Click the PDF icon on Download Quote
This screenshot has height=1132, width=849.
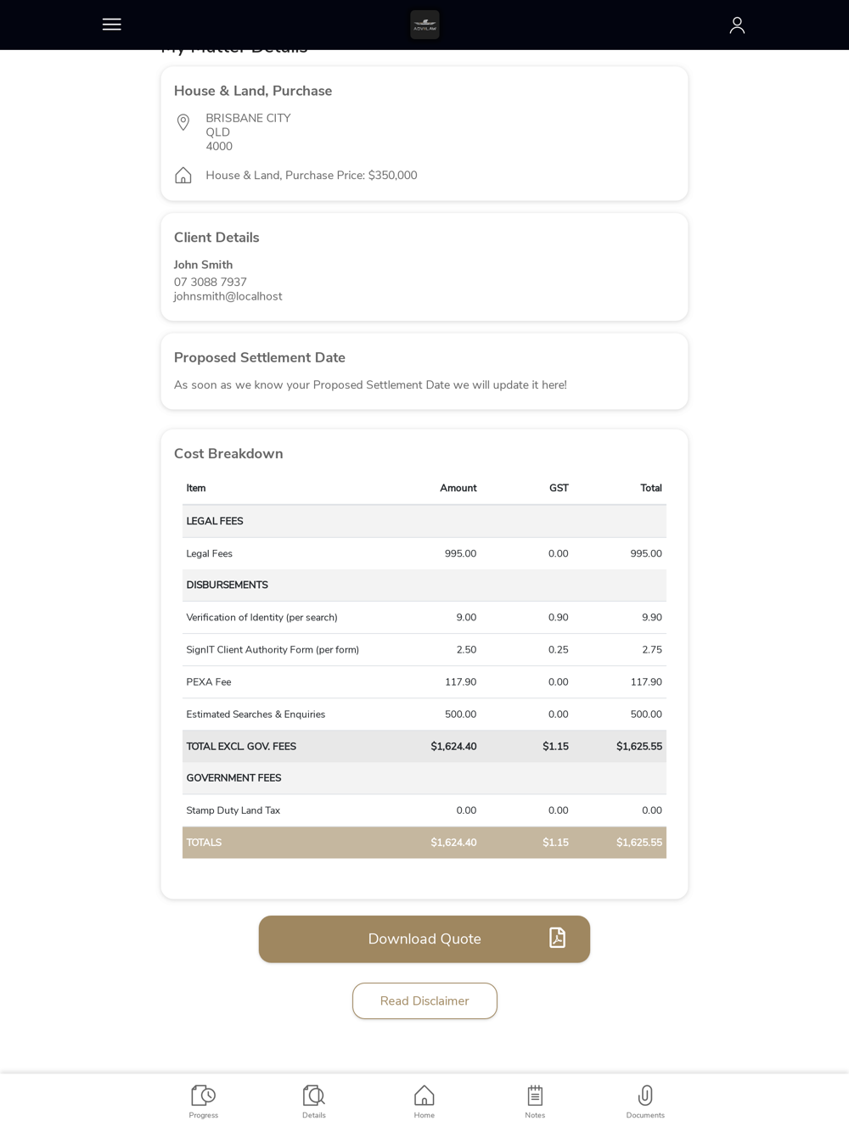pyautogui.click(x=557, y=938)
